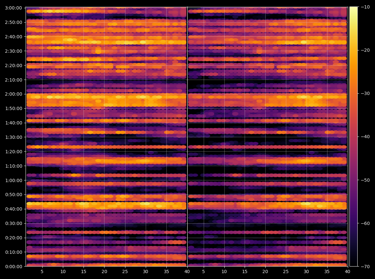Click the 0:20:00 y-axis tick label
This screenshot has height=279, width=375.
coord(13,238)
